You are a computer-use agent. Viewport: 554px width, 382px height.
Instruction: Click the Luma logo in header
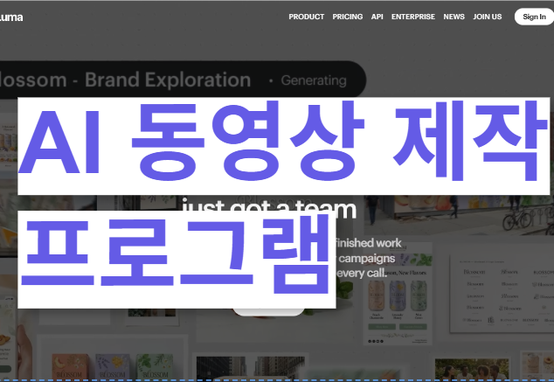coord(11,17)
